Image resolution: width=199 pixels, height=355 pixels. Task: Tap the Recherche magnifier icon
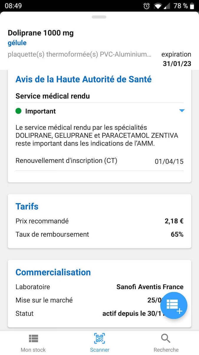tap(166, 338)
